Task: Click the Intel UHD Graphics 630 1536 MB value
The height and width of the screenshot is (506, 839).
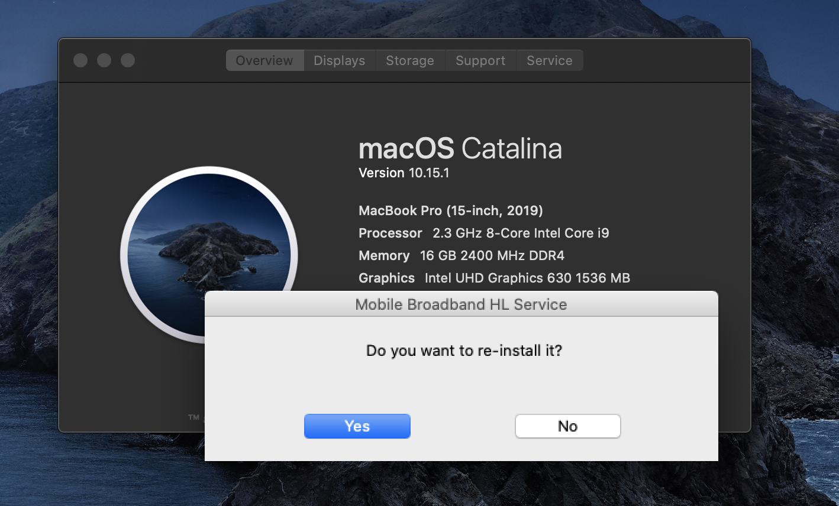Action: coord(527,278)
